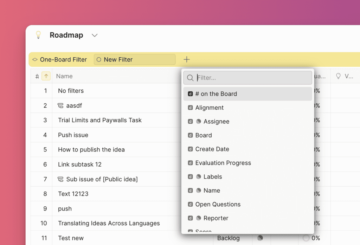Pick the Assignee filter option
360x245 pixels.
point(216,121)
